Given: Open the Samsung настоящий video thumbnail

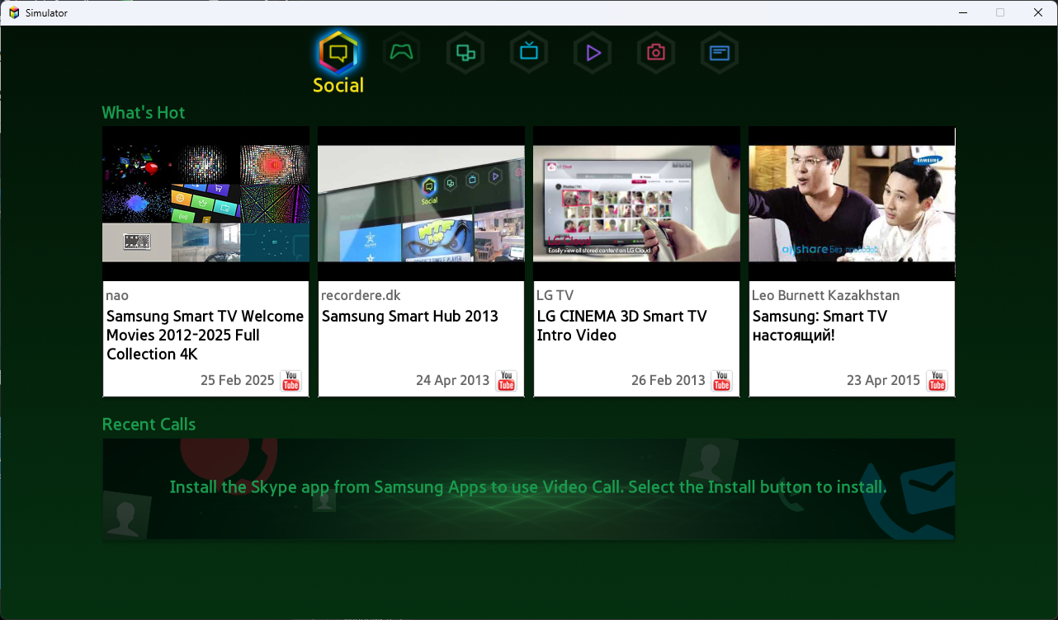Looking at the screenshot, I should [x=852, y=204].
